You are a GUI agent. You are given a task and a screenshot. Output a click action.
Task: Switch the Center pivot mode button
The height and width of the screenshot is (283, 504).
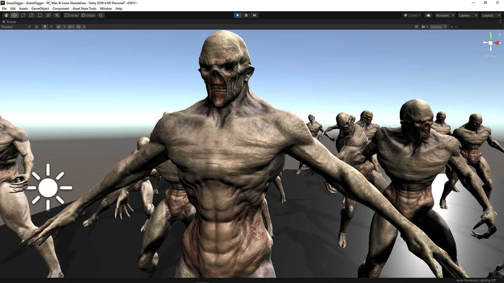coord(72,15)
